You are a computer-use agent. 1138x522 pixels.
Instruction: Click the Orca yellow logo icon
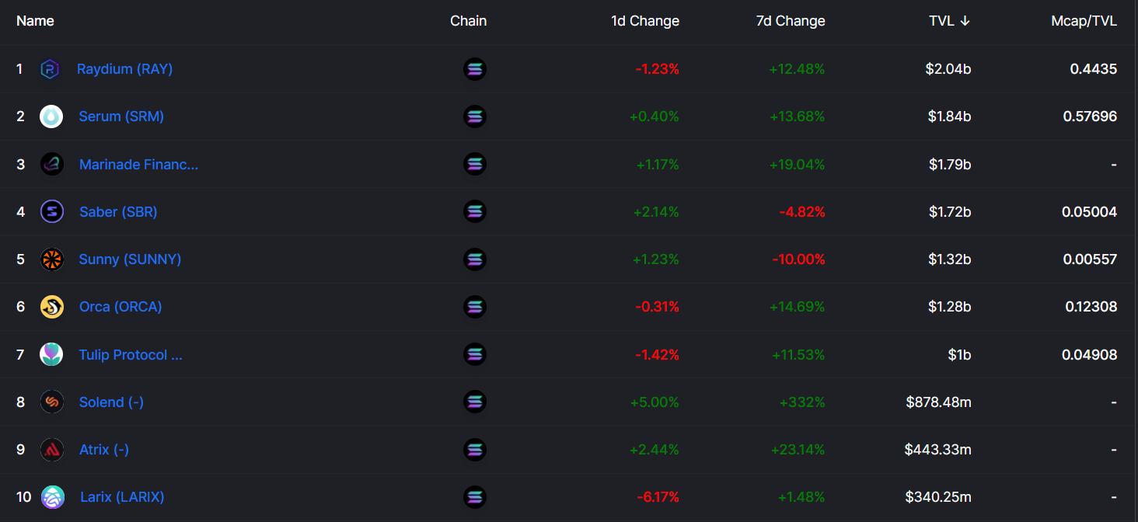52,307
